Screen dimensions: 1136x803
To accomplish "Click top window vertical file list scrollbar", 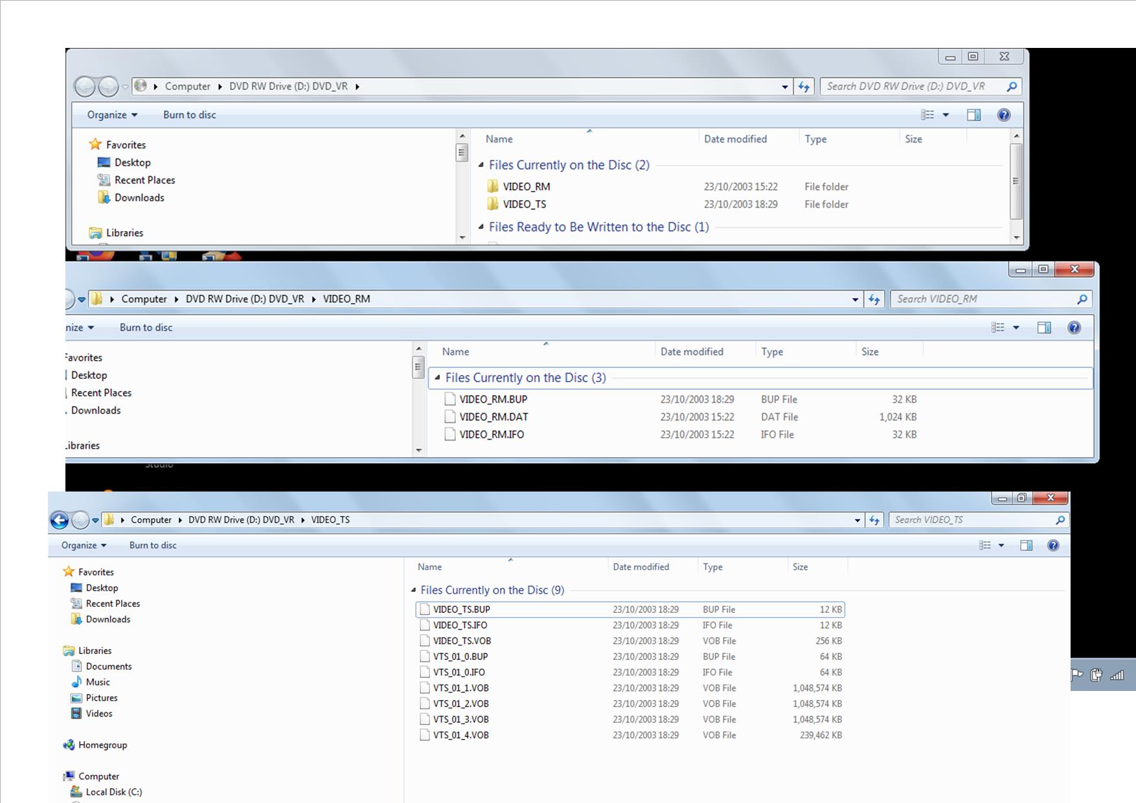I will [x=1016, y=183].
